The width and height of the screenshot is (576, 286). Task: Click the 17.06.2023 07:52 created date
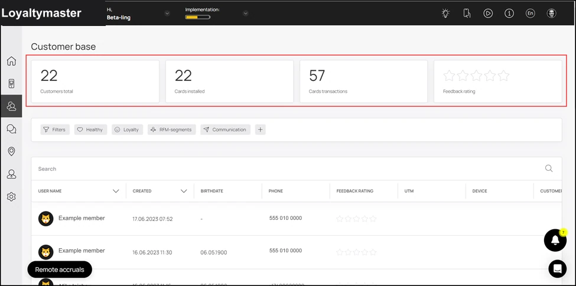(152, 219)
